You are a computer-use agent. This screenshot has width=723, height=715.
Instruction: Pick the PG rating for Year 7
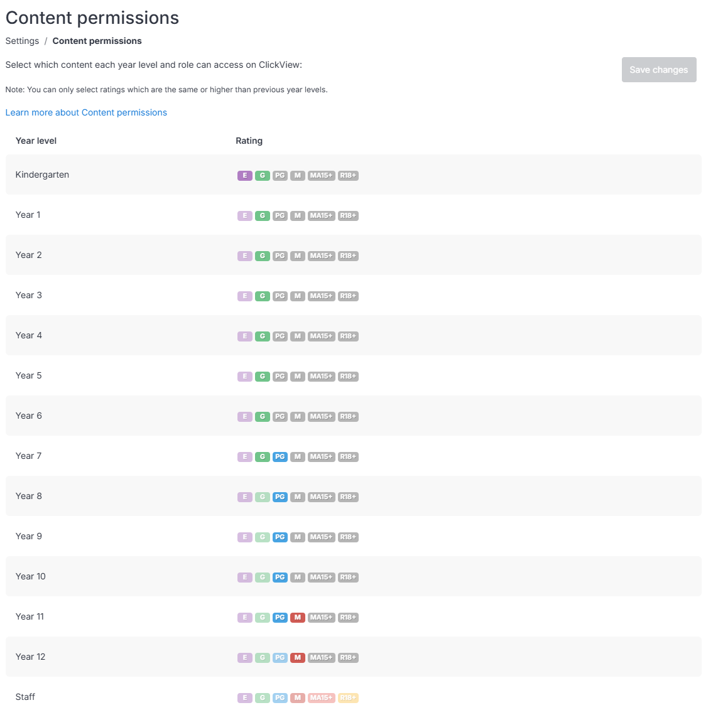(280, 456)
